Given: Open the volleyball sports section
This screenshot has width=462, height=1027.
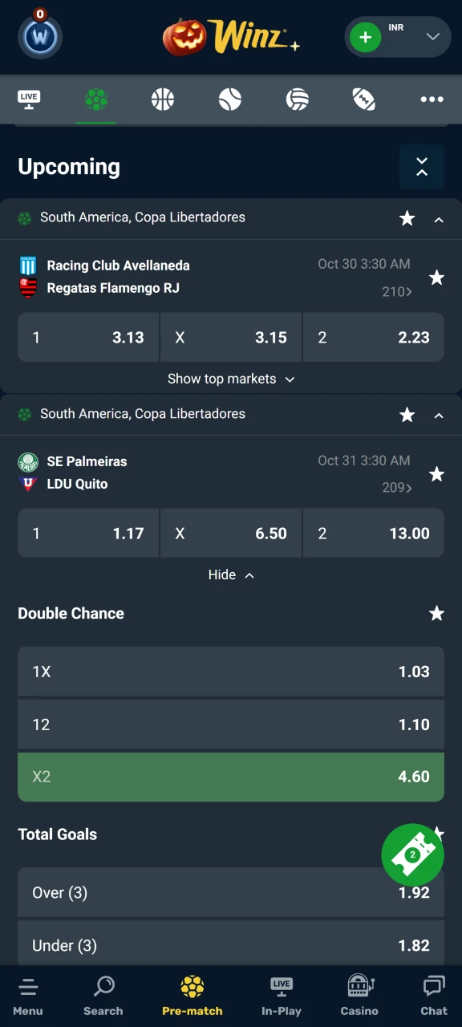Looking at the screenshot, I should [x=298, y=98].
